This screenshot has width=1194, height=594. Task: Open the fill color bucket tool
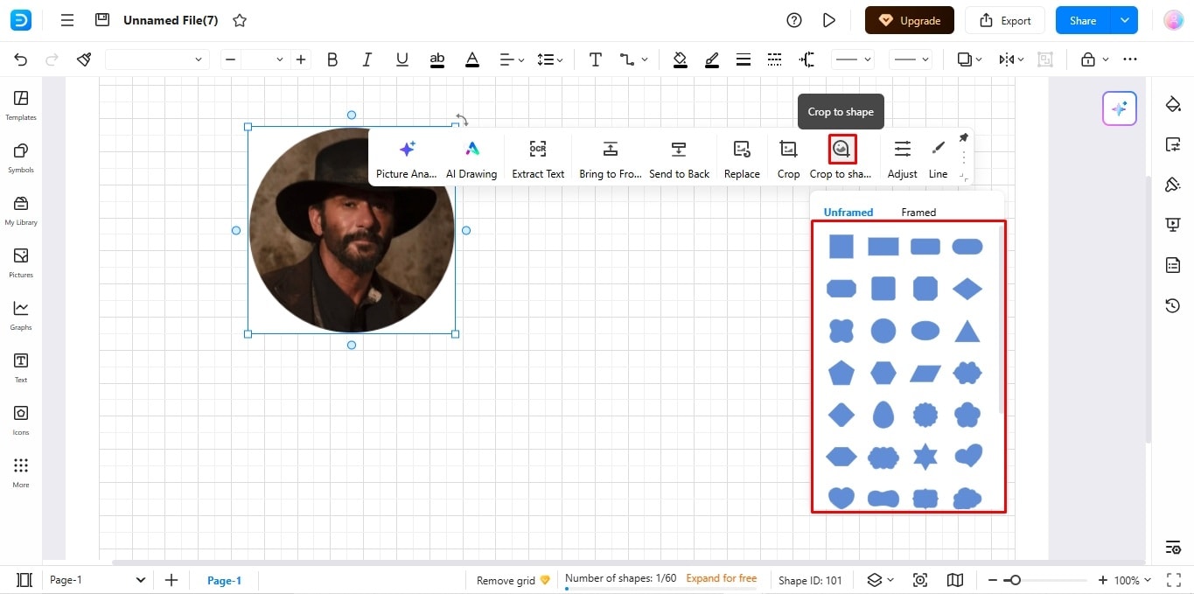[680, 59]
